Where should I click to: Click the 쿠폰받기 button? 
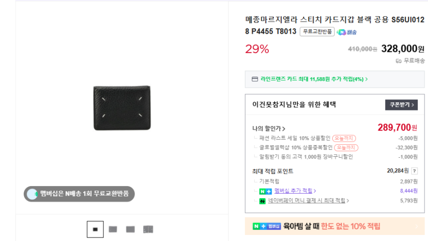coord(401,105)
